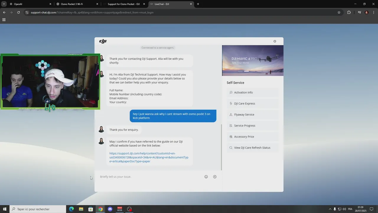The height and width of the screenshot is (213, 378).
Task: Click the plus attachment icon in chat
Action: click(x=215, y=177)
